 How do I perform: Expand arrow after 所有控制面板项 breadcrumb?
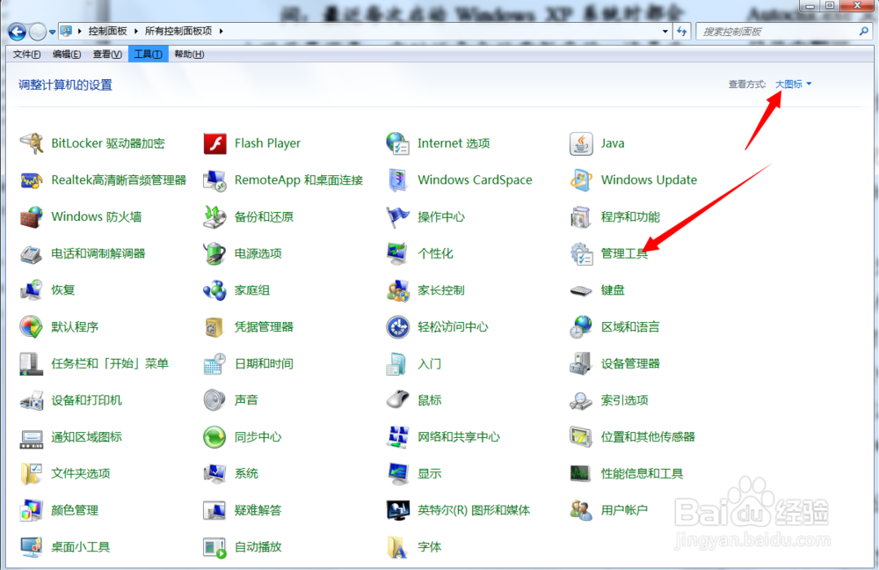[x=221, y=31]
